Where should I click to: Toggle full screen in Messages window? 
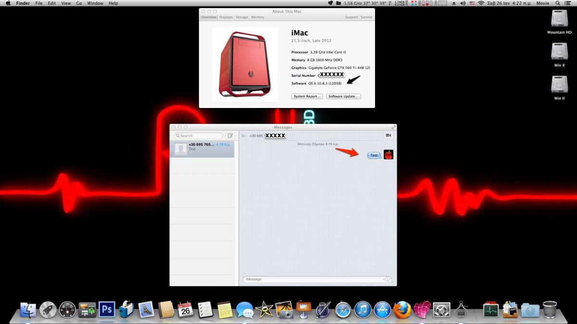coord(393,127)
